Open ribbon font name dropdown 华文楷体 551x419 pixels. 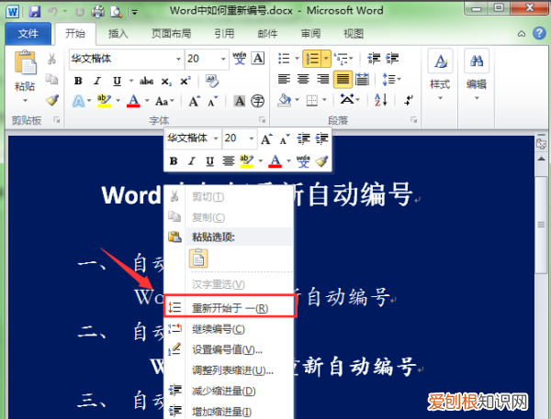click(178, 59)
